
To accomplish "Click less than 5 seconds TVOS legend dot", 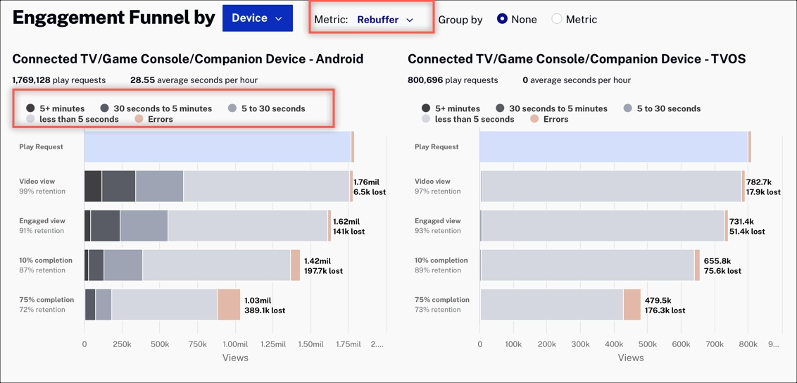I will pos(426,119).
